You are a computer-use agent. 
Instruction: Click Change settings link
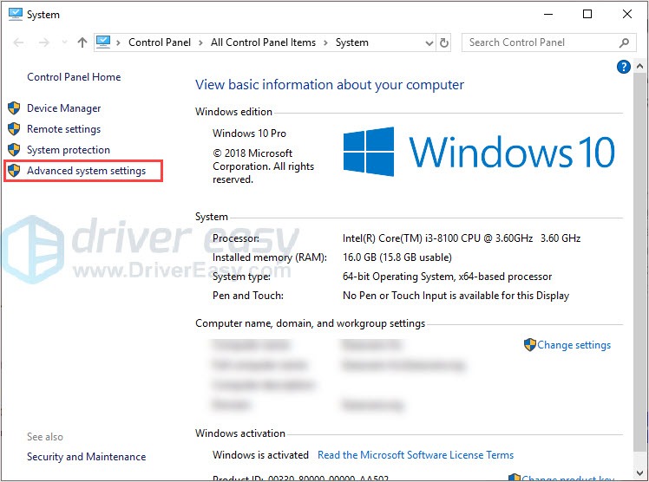coord(574,345)
